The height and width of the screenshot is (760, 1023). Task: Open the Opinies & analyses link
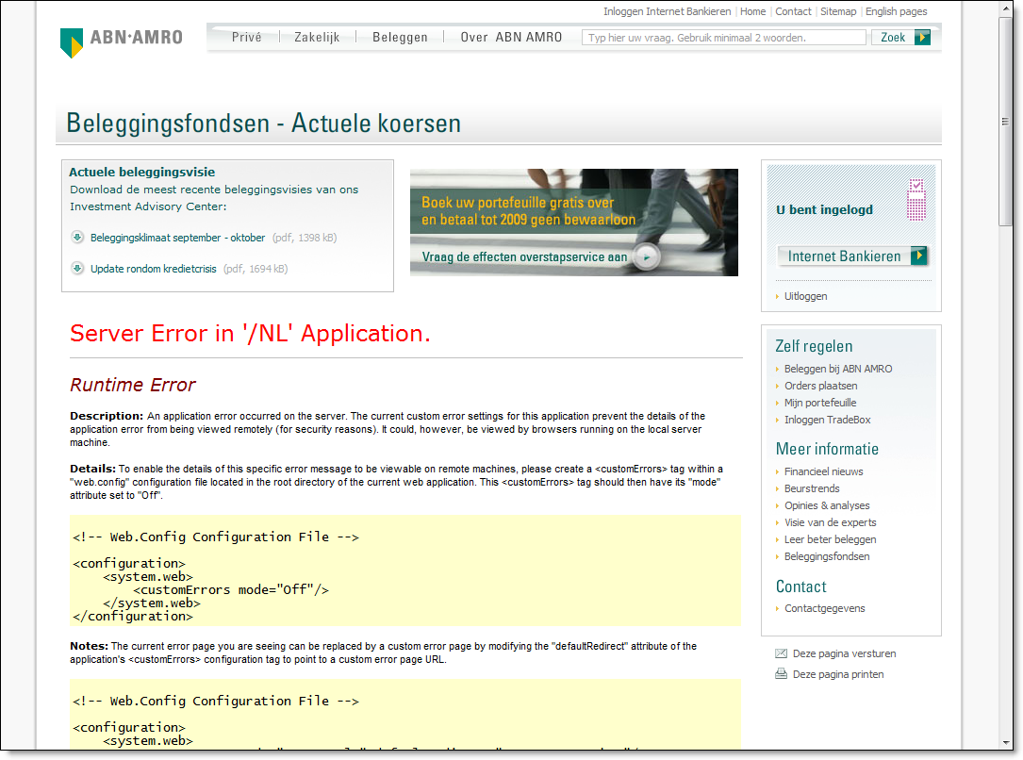827,505
